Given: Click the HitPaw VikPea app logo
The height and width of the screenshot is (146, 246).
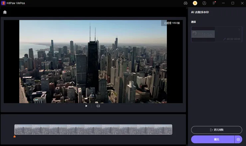Looking at the screenshot, I should (x=3, y=3).
